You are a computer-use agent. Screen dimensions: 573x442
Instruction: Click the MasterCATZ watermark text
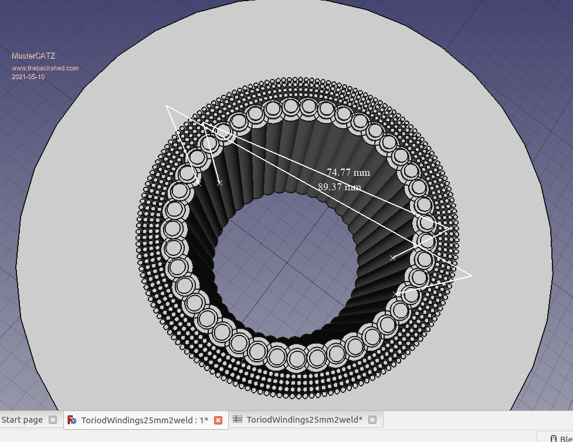click(x=33, y=56)
